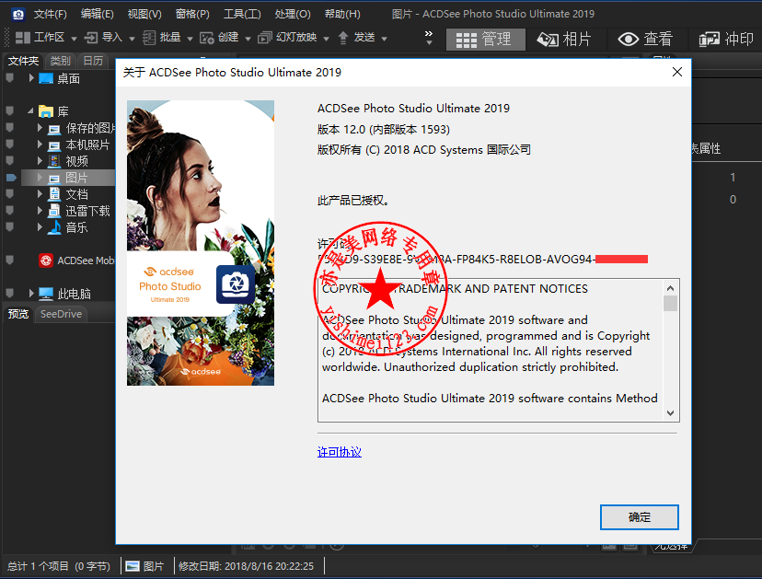Switch to View (查看) mode
This screenshot has width=762, height=579.
645,40
